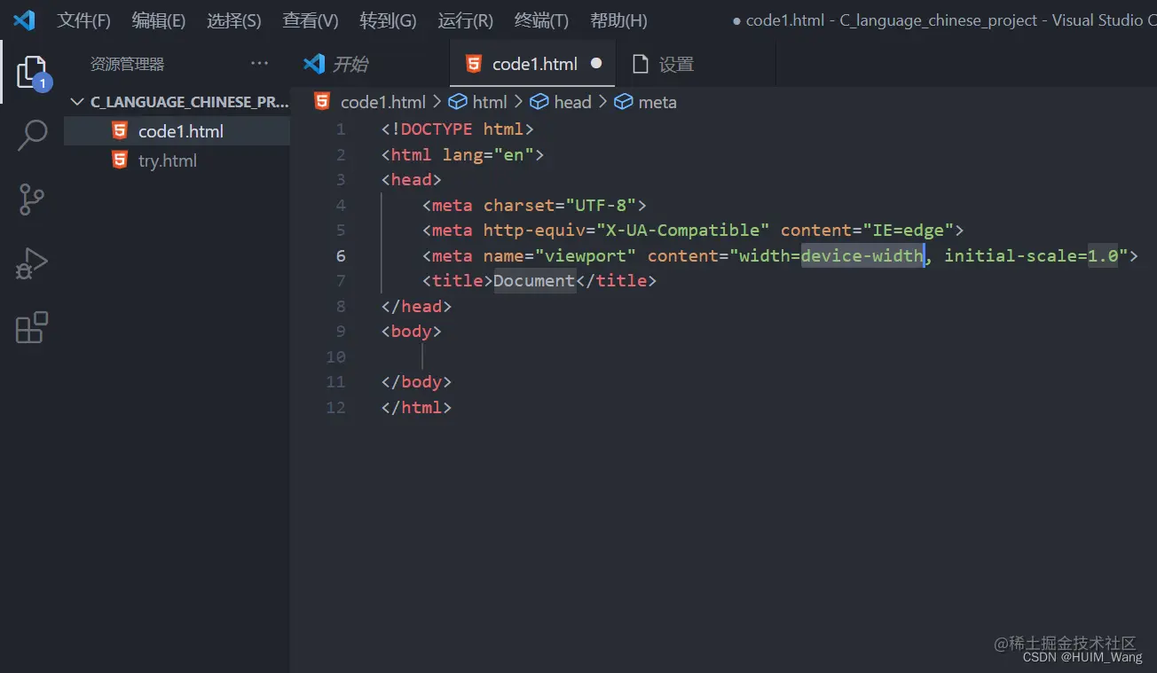Screen dimensions: 1157x673
Task: Open explorer's three-dot more actions menu
Action: (x=259, y=64)
